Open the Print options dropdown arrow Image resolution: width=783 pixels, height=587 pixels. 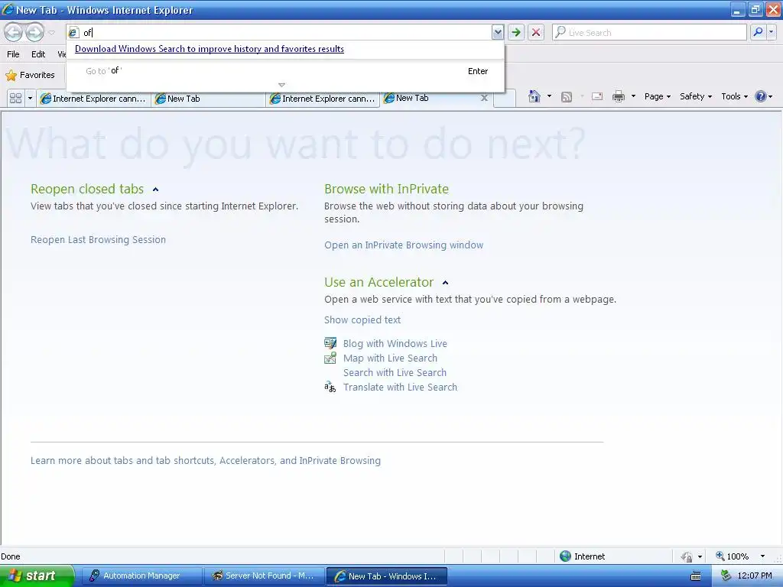pos(633,96)
